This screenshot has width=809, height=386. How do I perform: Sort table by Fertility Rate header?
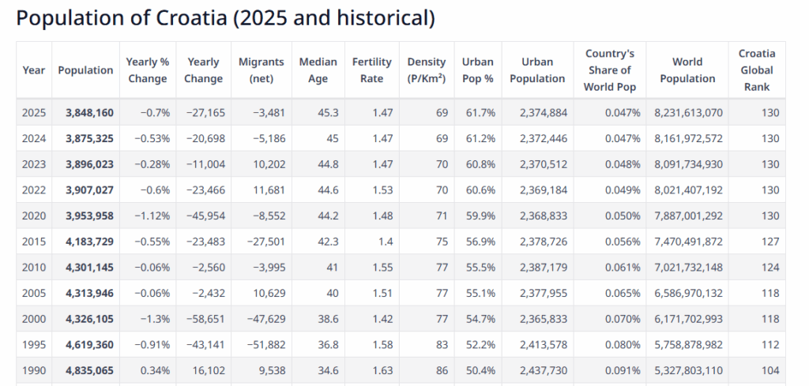371,70
